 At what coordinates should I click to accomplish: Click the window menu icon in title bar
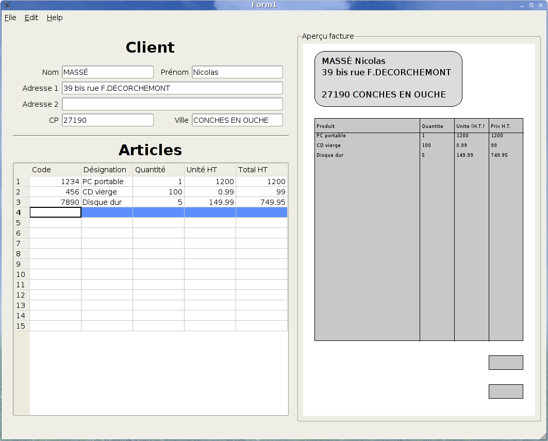pos(7,5)
